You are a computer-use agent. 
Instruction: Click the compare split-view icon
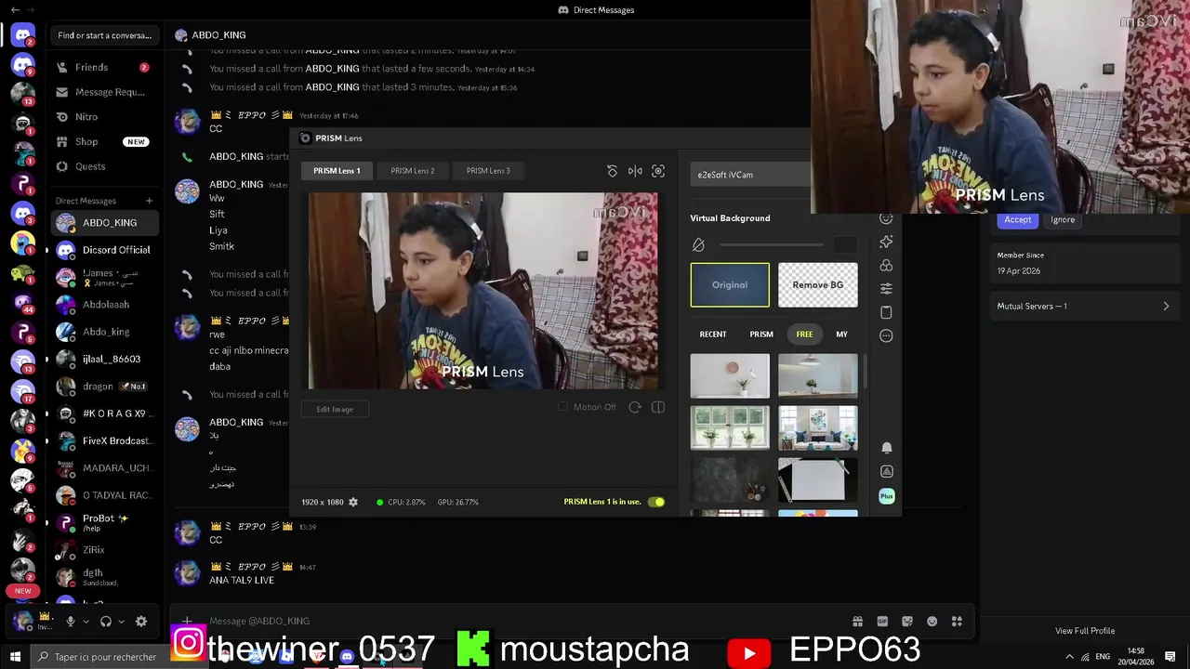click(x=658, y=407)
